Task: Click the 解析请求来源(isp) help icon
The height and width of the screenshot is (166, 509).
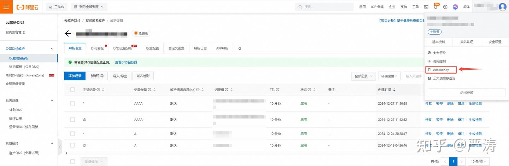Action: point(198,90)
